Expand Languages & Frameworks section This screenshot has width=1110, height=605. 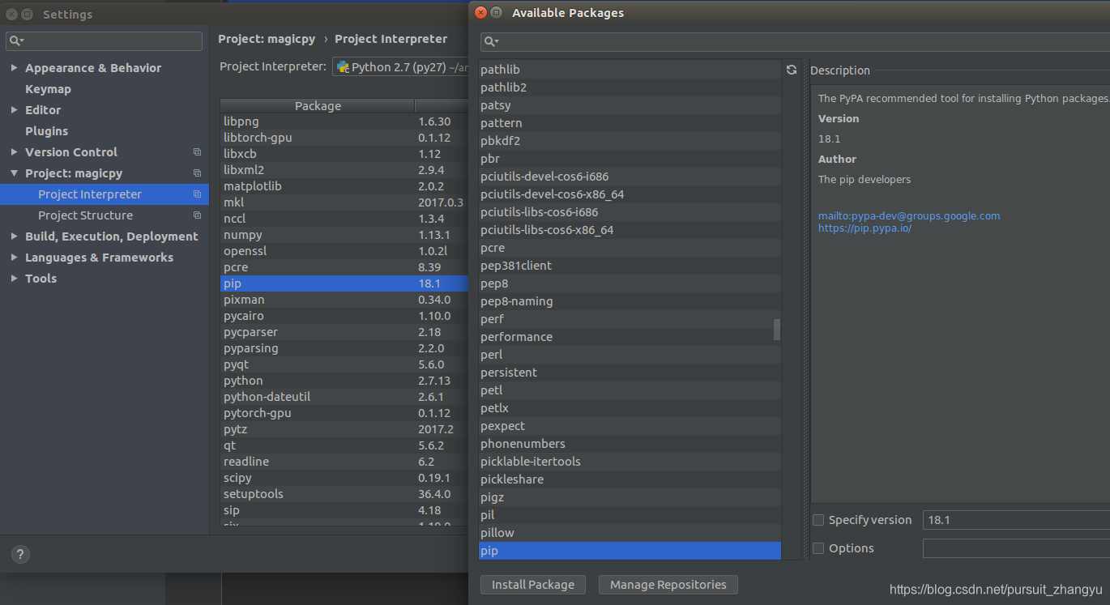(x=14, y=258)
